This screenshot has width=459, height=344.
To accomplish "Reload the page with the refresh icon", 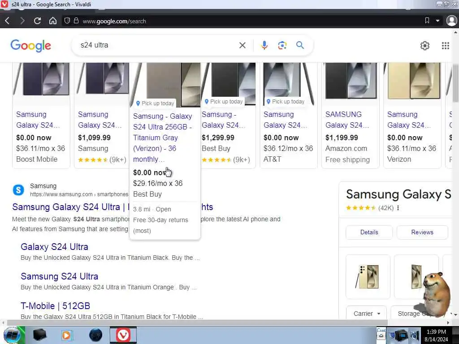I will click(x=37, y=21).
